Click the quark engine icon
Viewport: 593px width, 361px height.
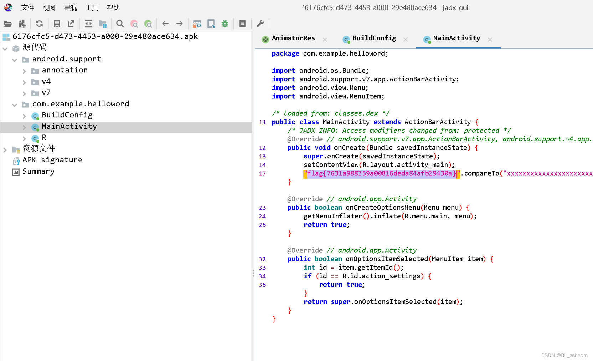coord(211,24)
